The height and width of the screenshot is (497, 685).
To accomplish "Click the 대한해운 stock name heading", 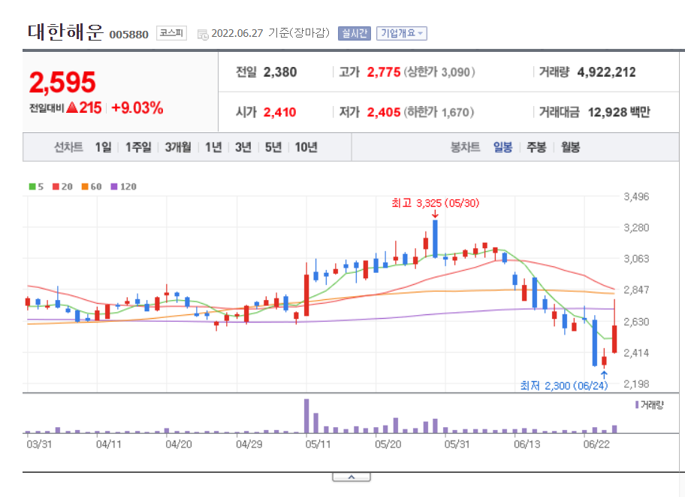I will (x=65, y=32).
